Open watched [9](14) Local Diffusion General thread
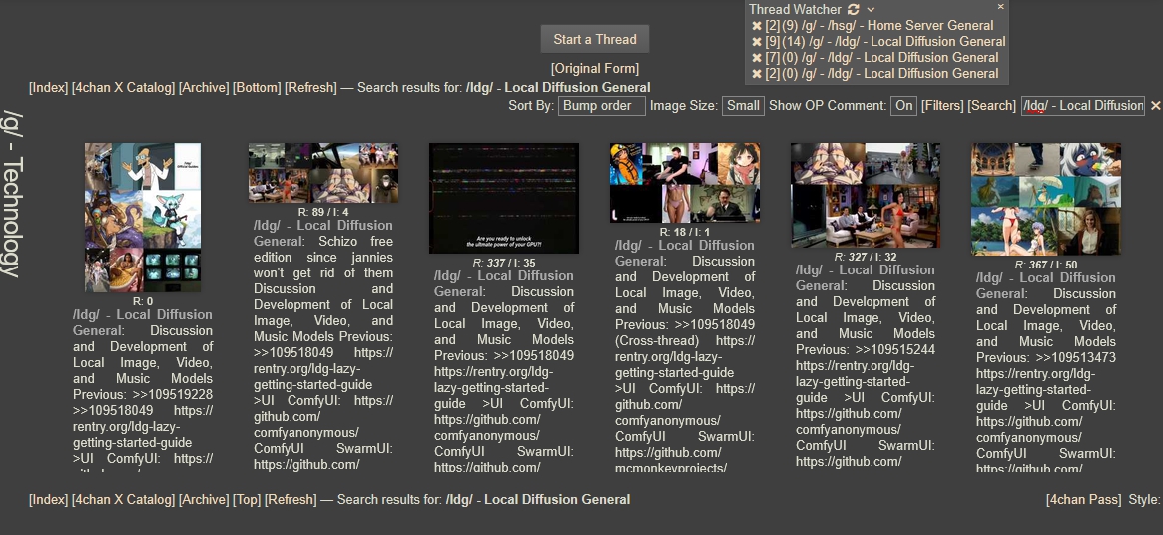 885,42
